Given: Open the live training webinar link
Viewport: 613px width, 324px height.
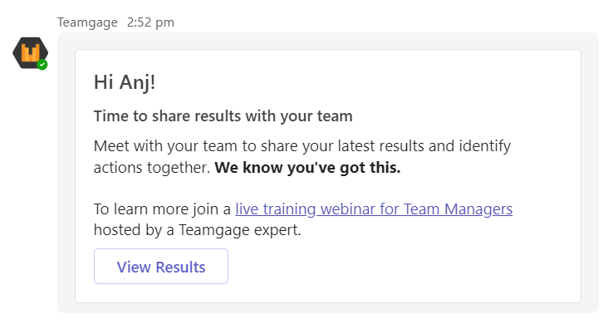Looking at the screenshot, I should (374, 209).
